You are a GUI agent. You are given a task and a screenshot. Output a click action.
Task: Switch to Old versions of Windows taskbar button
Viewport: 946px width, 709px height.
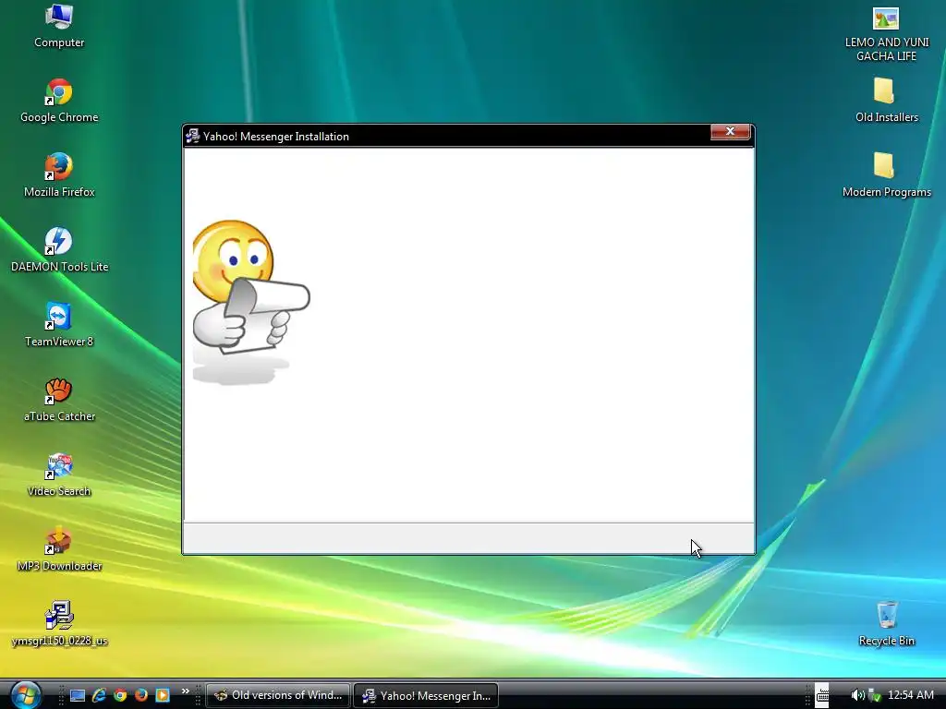[x=277, y=695]
